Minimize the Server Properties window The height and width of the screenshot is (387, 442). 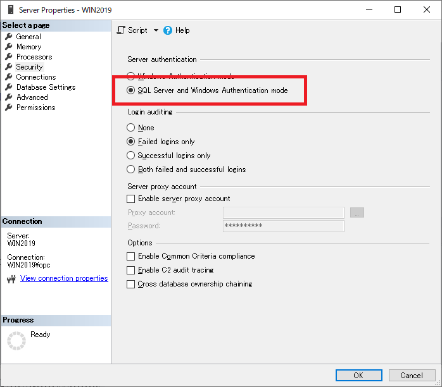click(x=369, y=9)
